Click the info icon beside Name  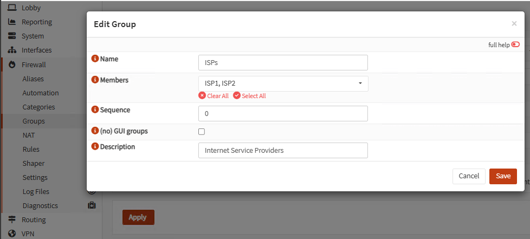tap(95, 59)
